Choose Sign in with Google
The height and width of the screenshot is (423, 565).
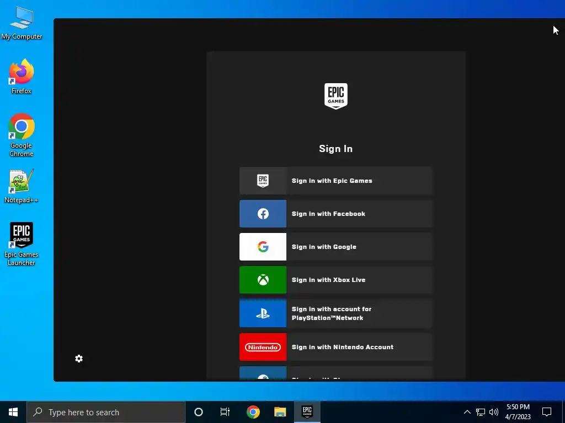click(336, 247)
